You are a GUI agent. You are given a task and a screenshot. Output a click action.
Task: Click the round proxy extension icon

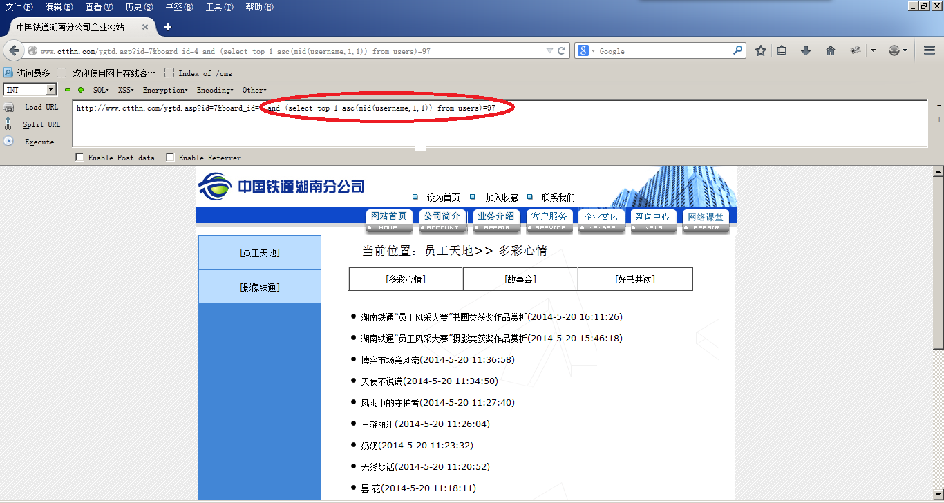pyautogui.click(x=894, y=50)
